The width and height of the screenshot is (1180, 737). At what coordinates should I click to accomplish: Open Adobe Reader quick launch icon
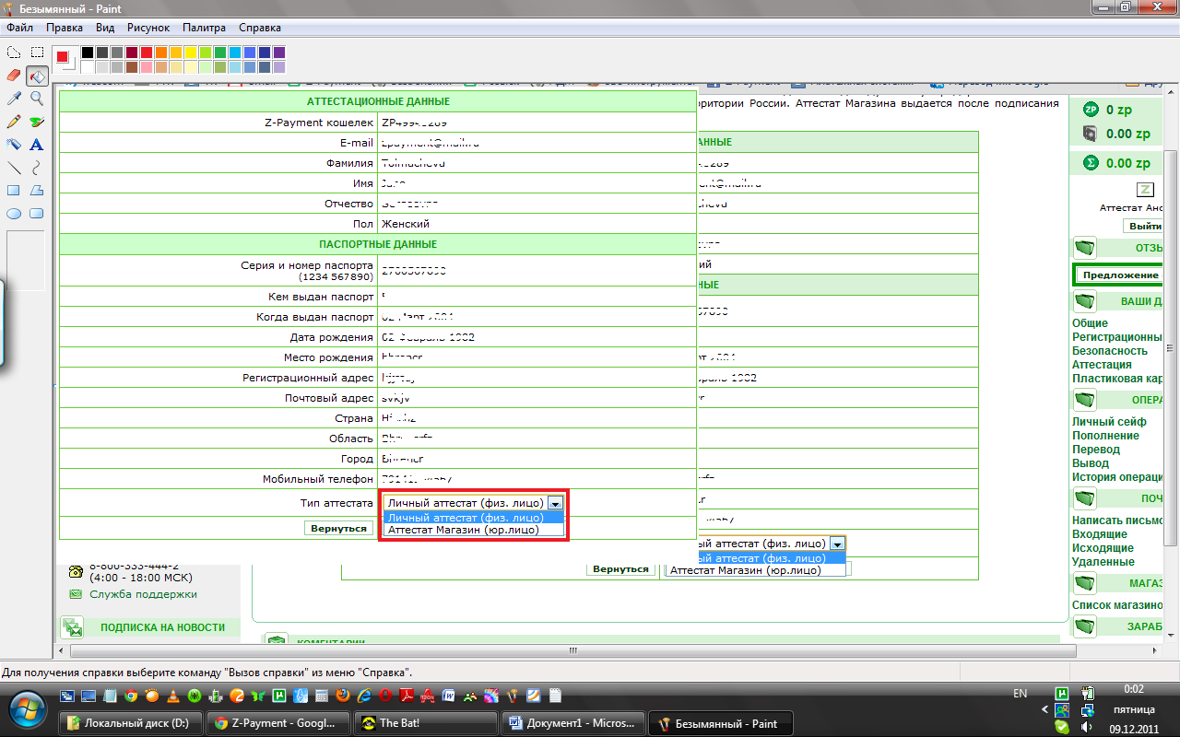406,696
